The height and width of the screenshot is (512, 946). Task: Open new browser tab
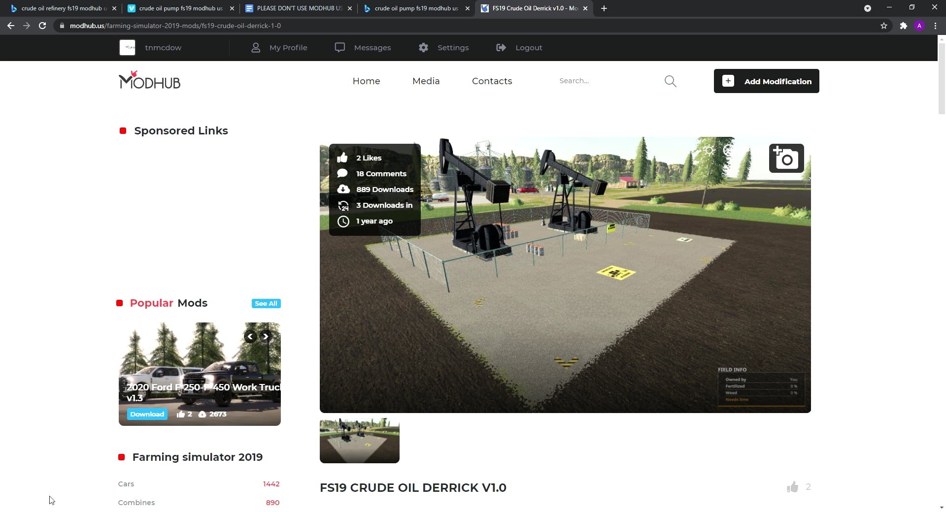pyautogui.click(x=604, y=8)
